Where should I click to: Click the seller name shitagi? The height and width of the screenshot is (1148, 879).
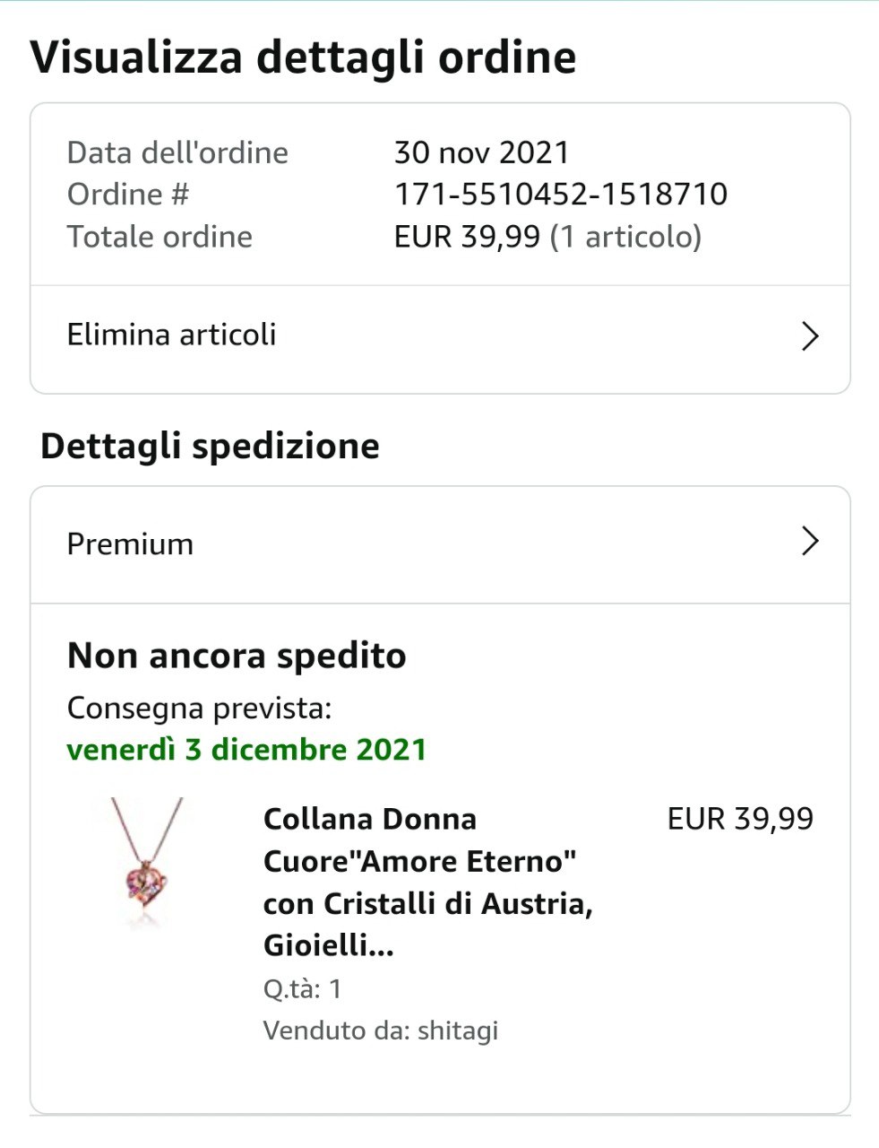pos(458,1031)
